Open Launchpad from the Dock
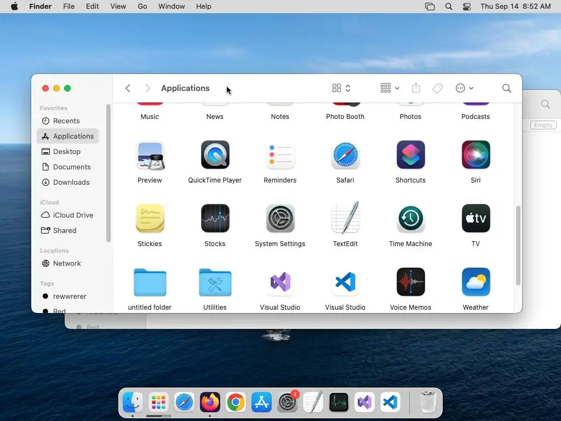This screenshot has height=421, width=561. point(158,402)
